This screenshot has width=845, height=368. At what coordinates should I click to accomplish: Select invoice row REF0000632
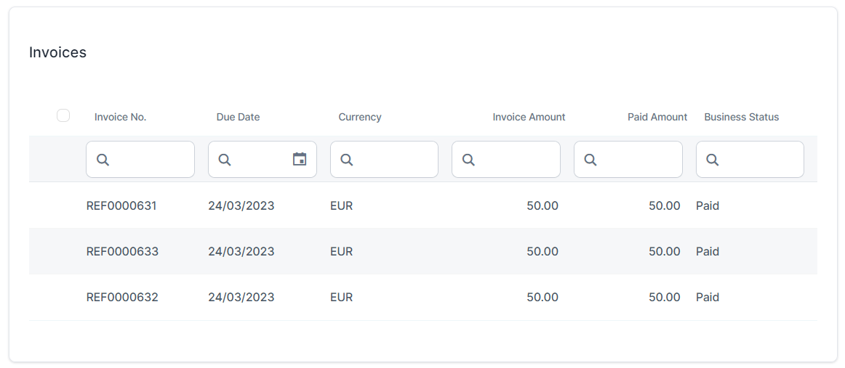click(122, 297)
